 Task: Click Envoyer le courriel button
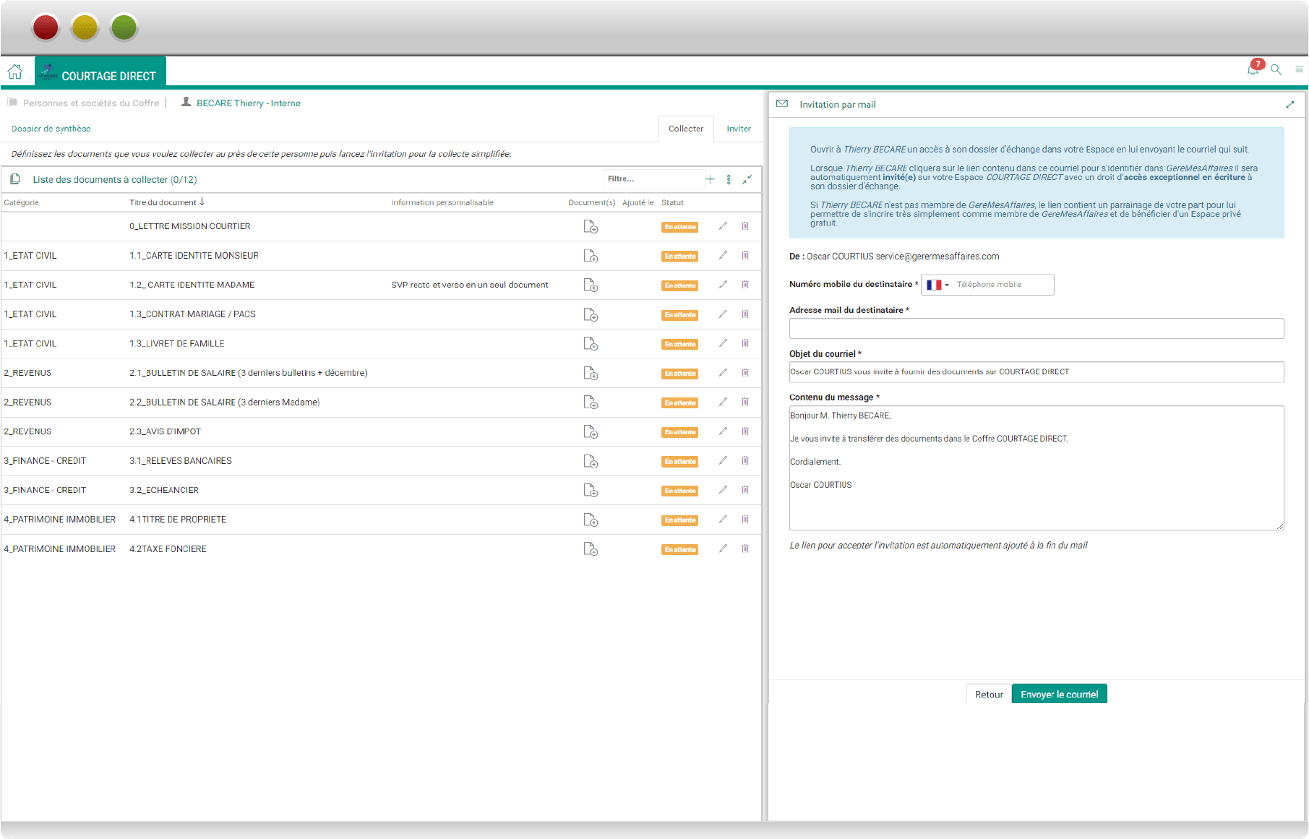(x=1059, y=694)
